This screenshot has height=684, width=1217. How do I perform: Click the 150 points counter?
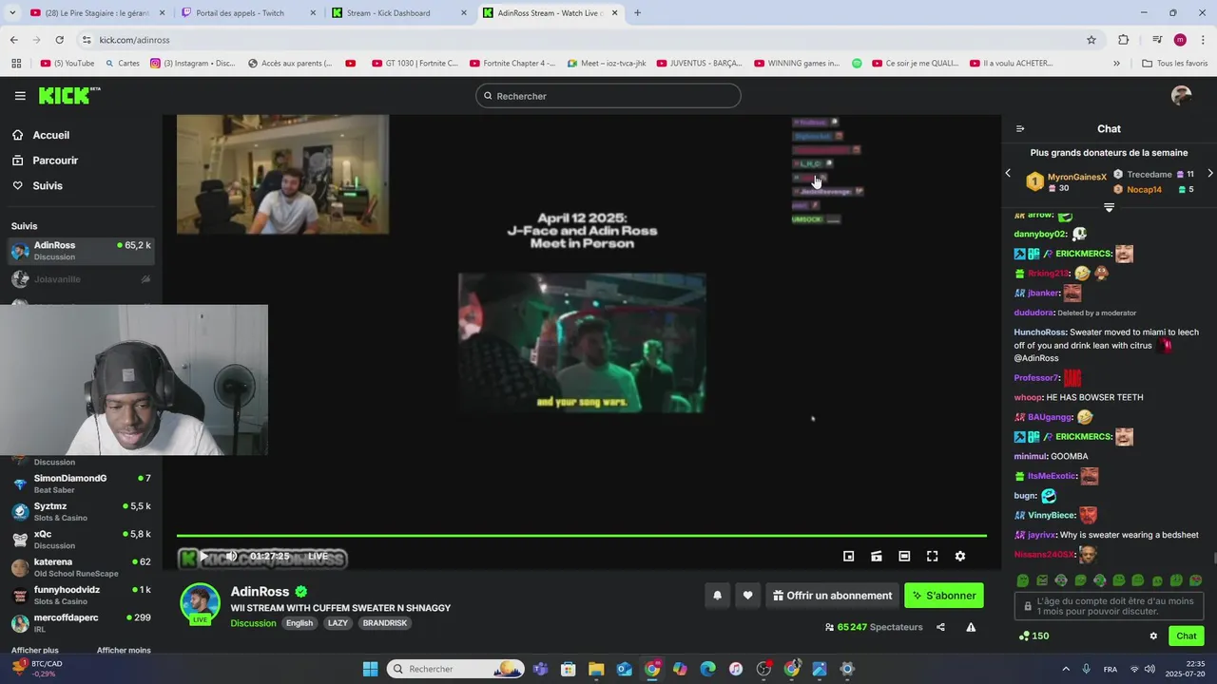point(1033,636)
